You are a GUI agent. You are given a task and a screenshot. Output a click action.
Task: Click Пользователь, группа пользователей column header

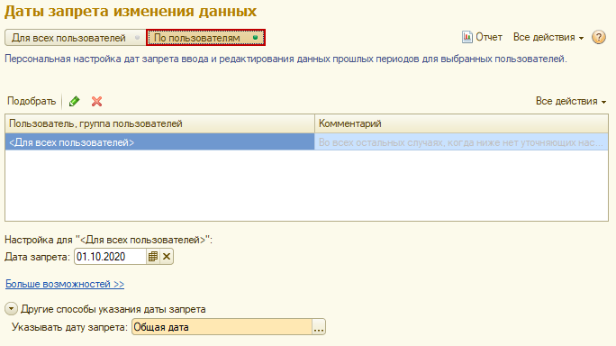pos(160,123)
